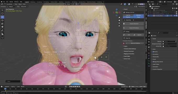The image size is (178, 94).
Task: Click the Import Character button
Action: (x=133, y=24)
